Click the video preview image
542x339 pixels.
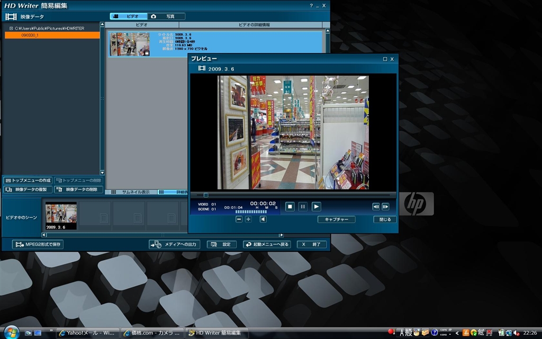tap(293, 133)
